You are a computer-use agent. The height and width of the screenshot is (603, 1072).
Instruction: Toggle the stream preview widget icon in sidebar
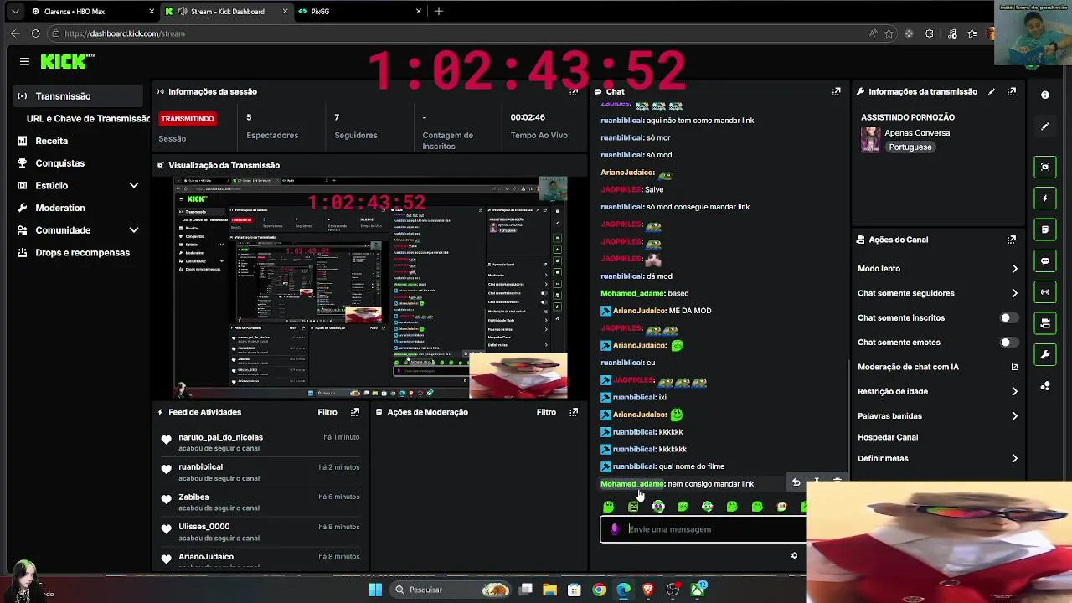(x=1045, y=167)
